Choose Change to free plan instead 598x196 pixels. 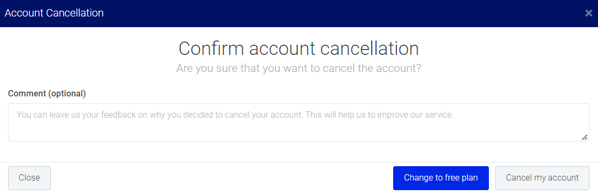pos(441,178)
